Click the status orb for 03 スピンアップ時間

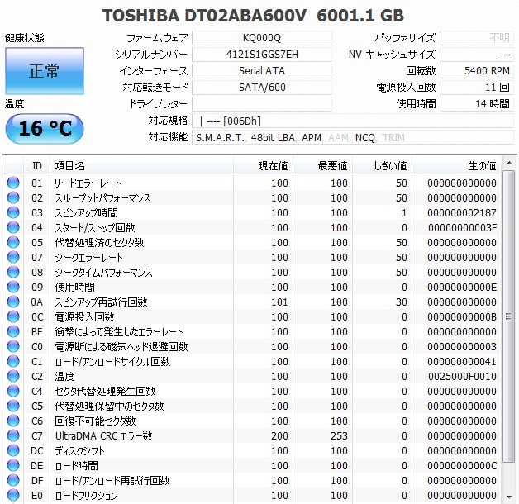click(13, 212)
